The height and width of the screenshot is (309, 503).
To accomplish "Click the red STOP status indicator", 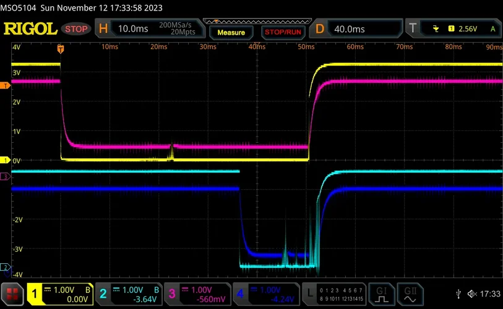I will click(x=77, y=29).
